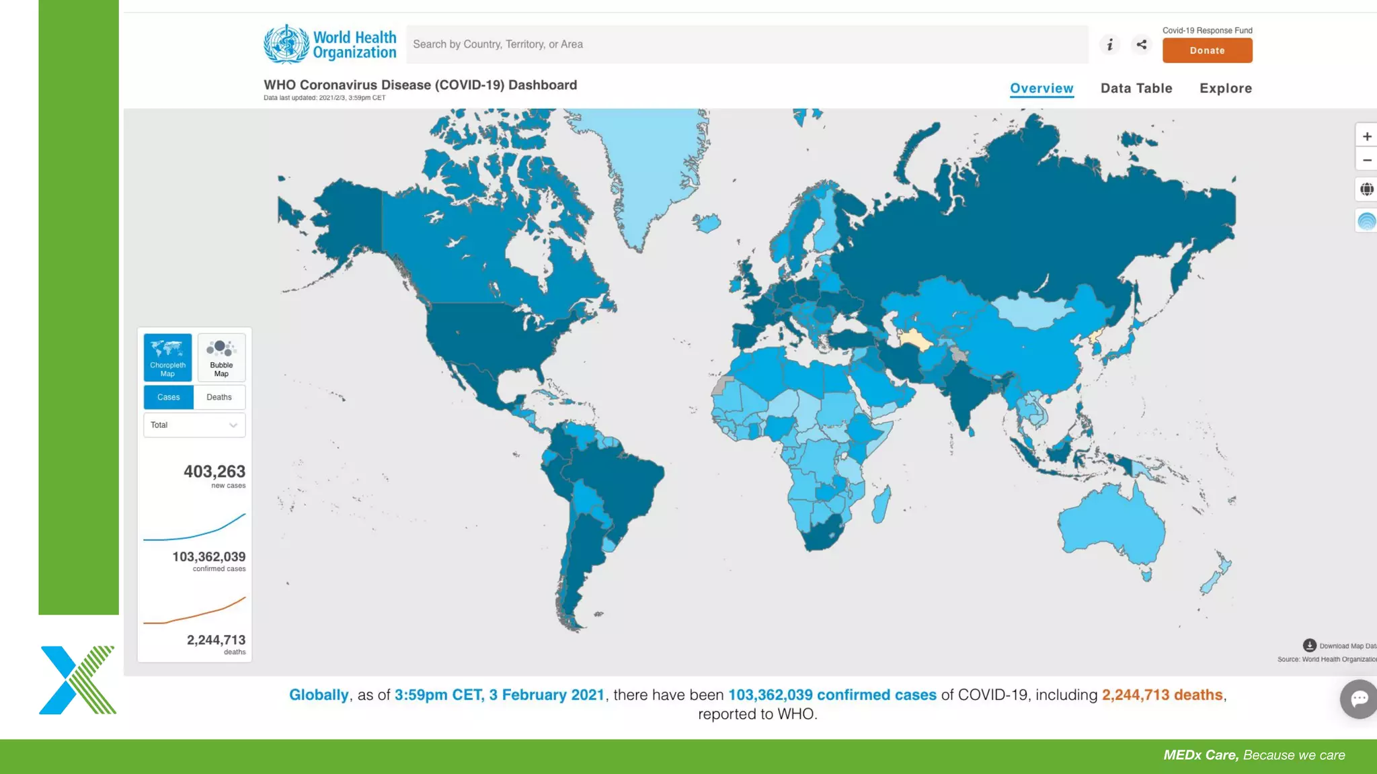Click the country search field

click(746, 44)
